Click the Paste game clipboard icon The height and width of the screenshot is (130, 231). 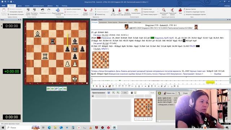pyautogui.click(x=4, y=10)
